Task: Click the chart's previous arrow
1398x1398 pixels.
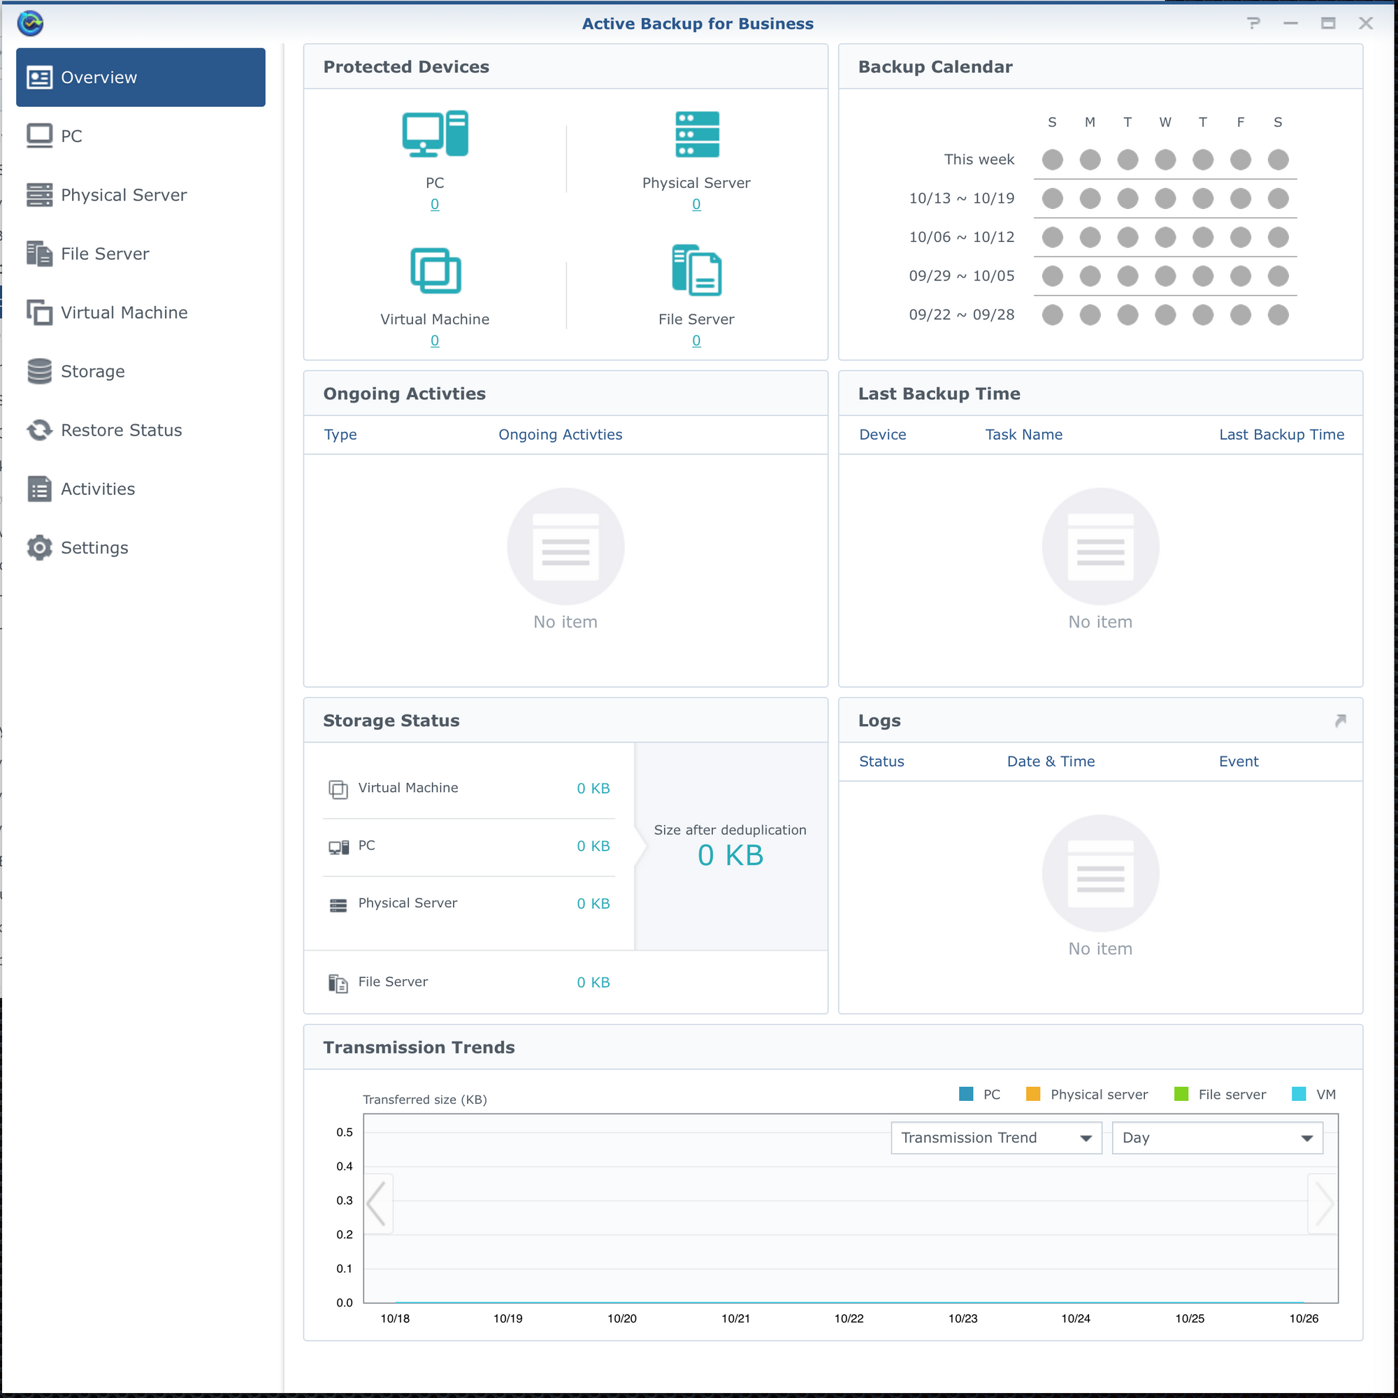Action: [377, 1204]
